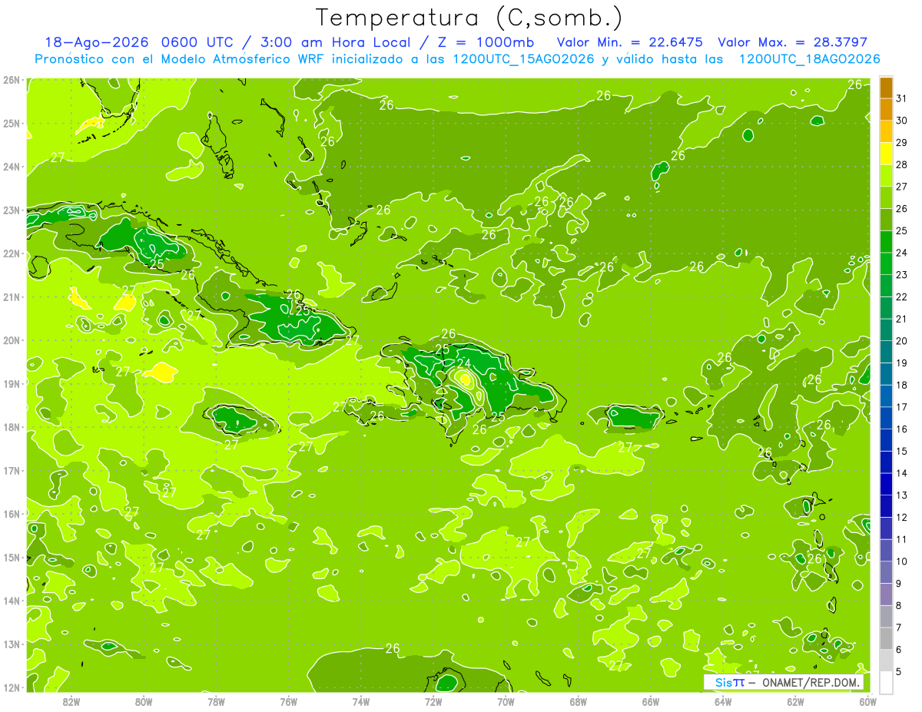Click the "Valor Min. = 22.6475" readout
Viewport: 922px width, 712px height.
coord(629,42)
